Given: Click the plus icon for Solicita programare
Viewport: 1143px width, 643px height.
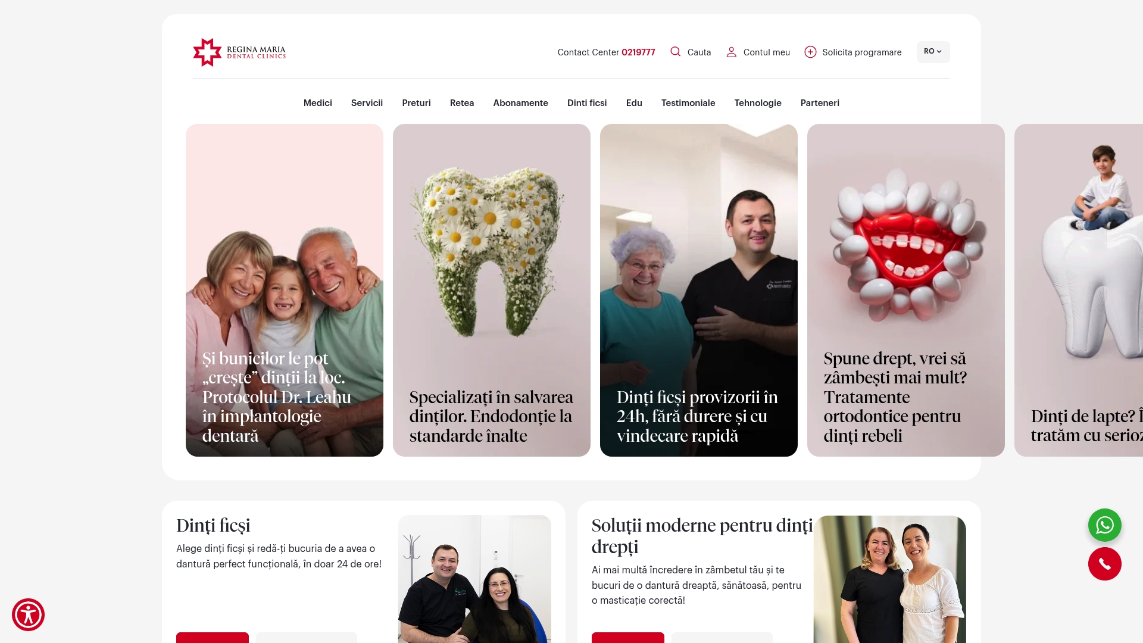Looking at the screenshot, I should (x=810, y=52).
